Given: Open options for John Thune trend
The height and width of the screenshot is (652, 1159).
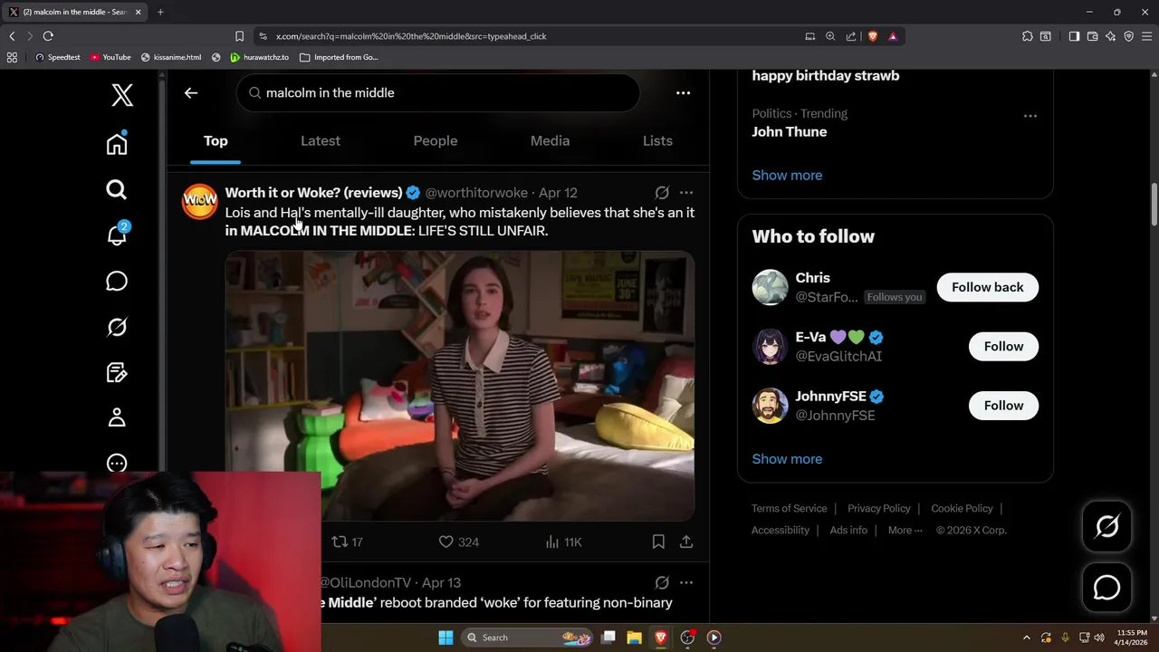Looking at the screenshot, I should (x=1030, y=116).
